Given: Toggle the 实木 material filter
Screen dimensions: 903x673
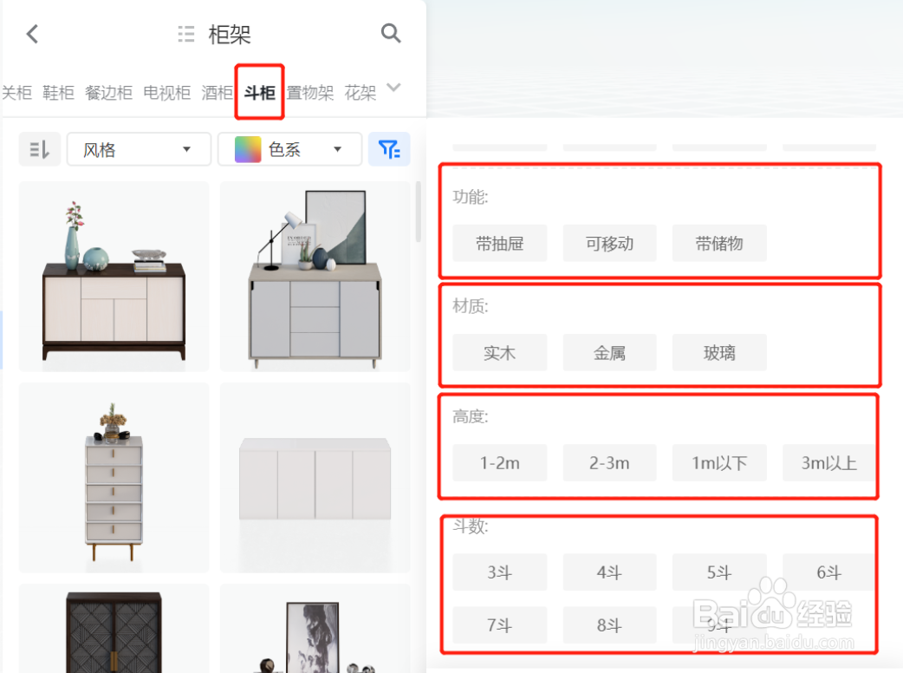Looking at the screenshot, I should 500,352.
